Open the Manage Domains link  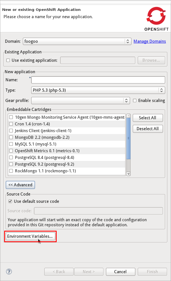[150, 41]
